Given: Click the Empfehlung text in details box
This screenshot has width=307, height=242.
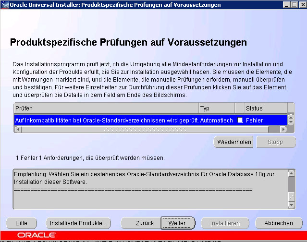Looking at the screenshot, I should tap(144, 178).
